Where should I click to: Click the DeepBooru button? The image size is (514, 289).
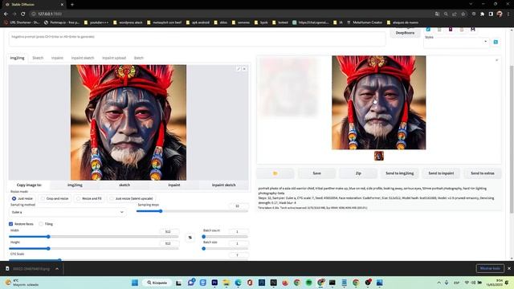coord(405,33)
